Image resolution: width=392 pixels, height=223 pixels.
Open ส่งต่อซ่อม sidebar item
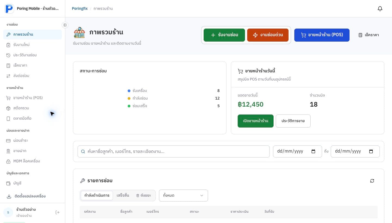[x=32, y=76]
